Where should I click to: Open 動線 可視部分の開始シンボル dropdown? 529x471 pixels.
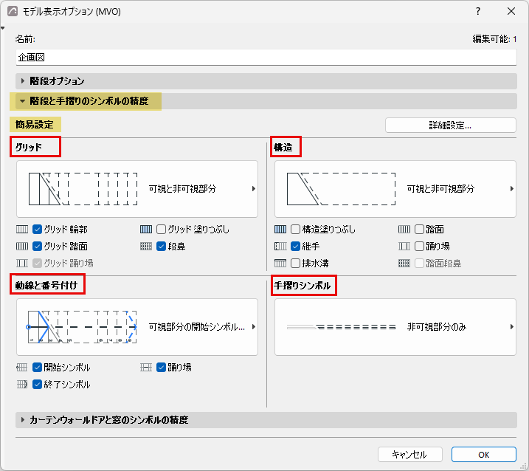[137, 327]
